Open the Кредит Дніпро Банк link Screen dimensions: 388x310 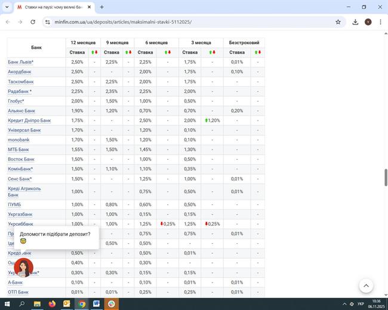click(x=29, y=120)
